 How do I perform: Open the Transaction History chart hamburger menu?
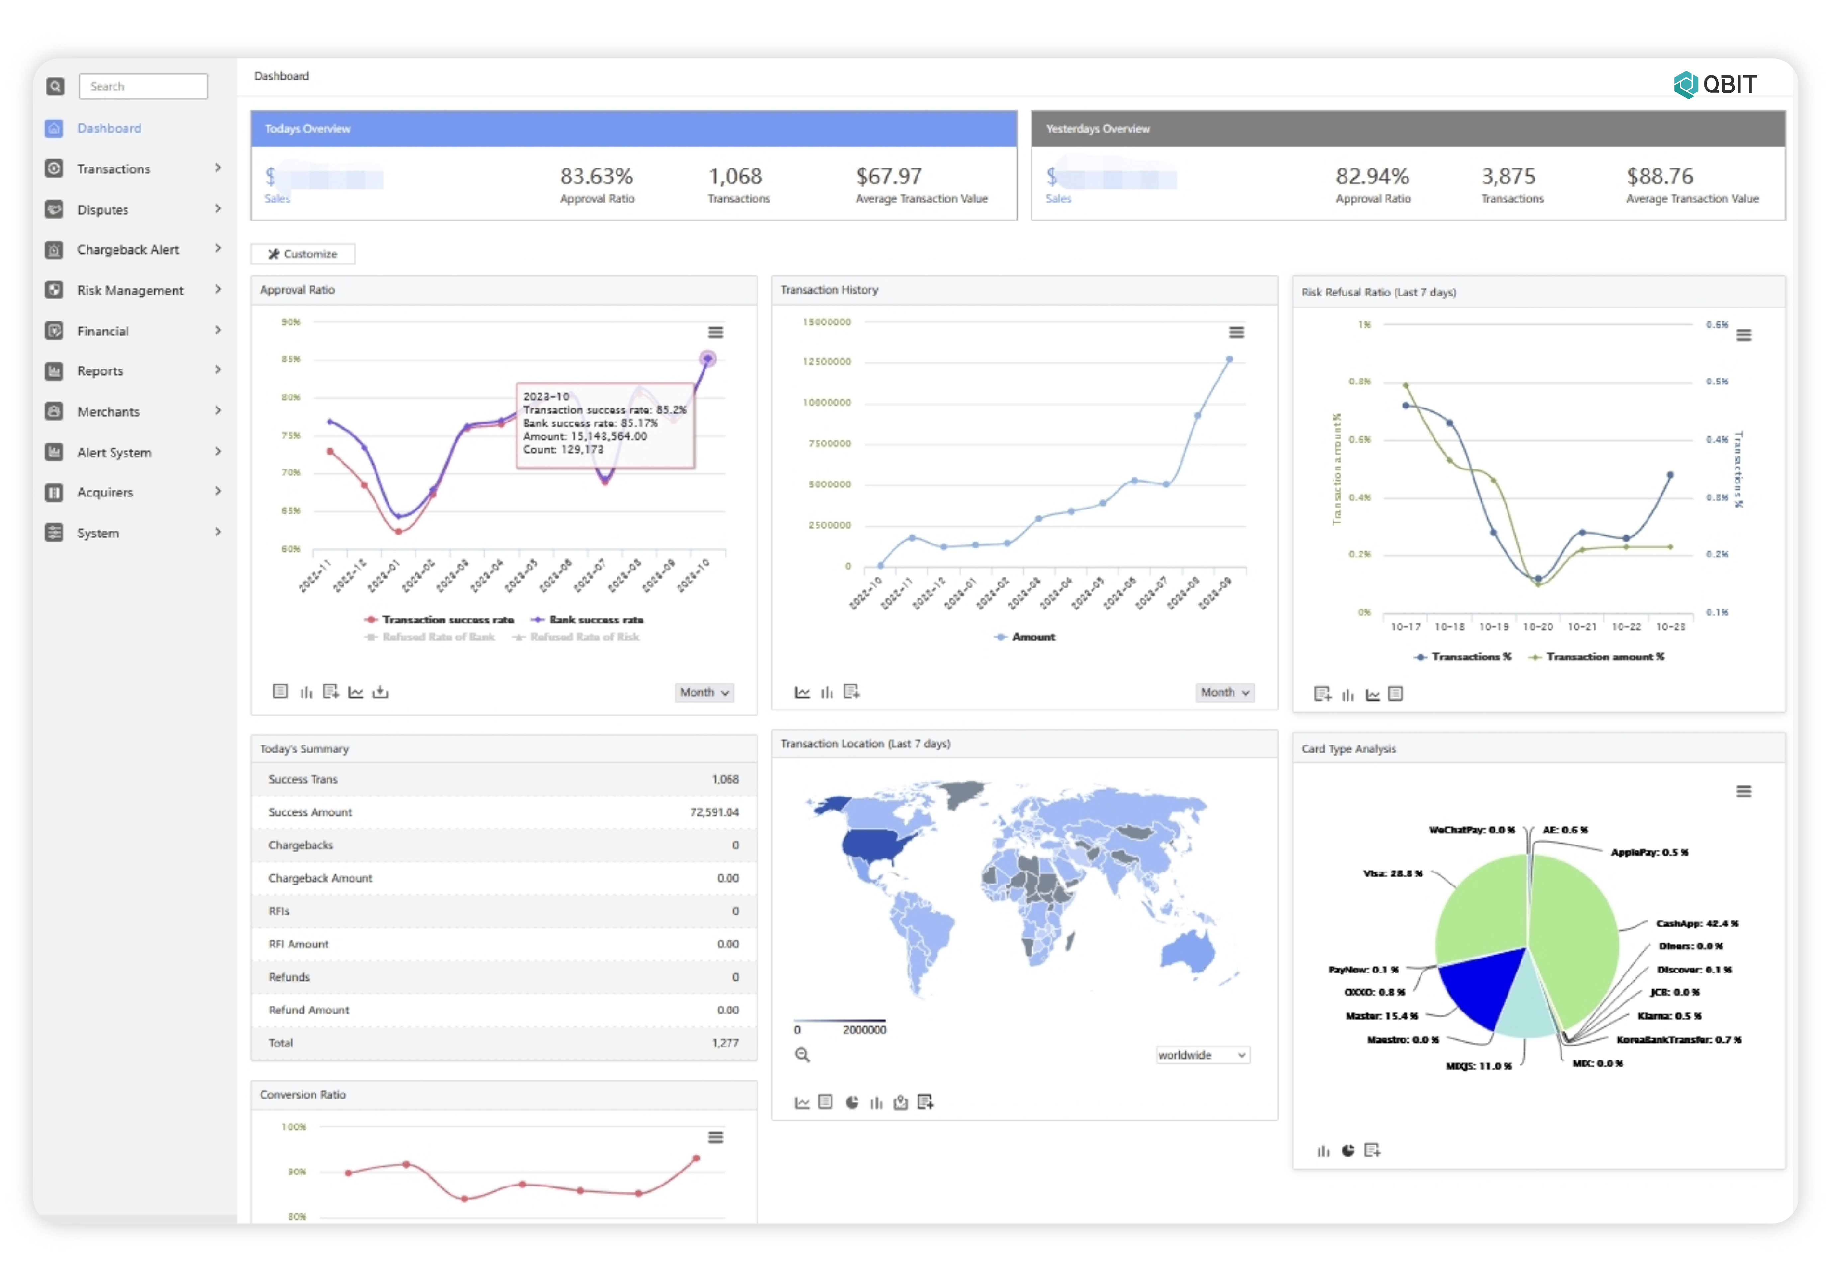coord(1236,332)
